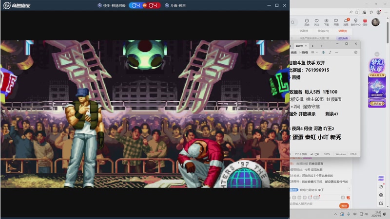Click the 开播 start-streaming icon
Viewport: 390px width, 219px height.
336,22
